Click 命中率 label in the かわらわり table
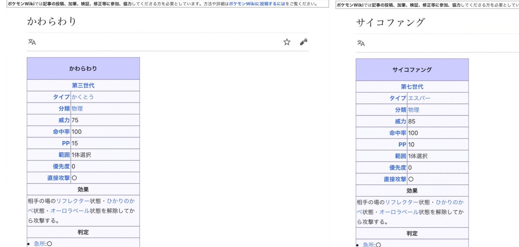 pos(61,132)
